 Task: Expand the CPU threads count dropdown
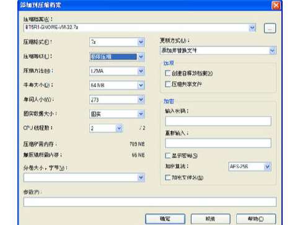pos(119,128)
